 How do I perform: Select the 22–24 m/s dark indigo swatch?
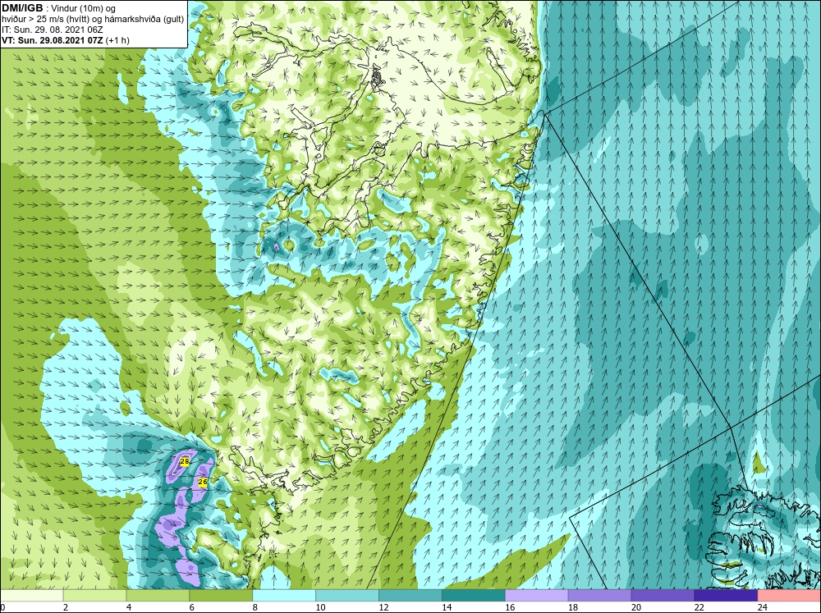pyautogui.click(x=726, y=595)
